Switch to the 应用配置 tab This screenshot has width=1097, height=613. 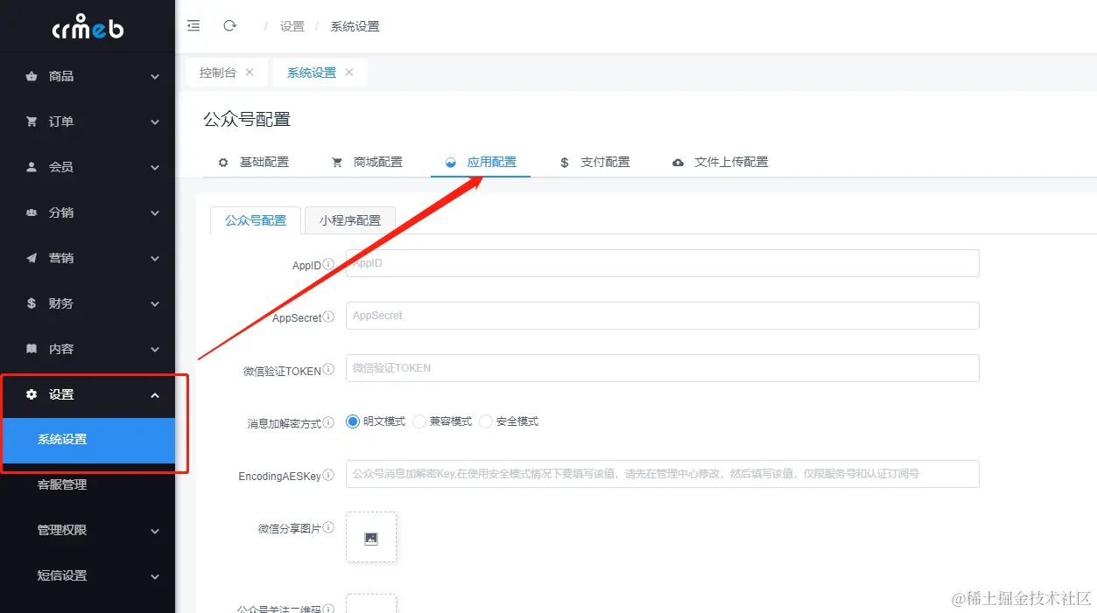[481, 162]
